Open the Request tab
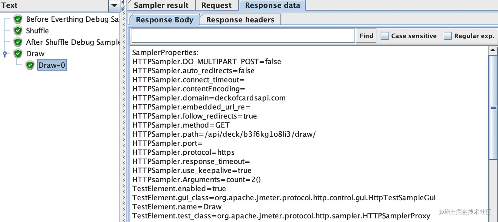Screen dimensions: 498x222 [216, 5]
